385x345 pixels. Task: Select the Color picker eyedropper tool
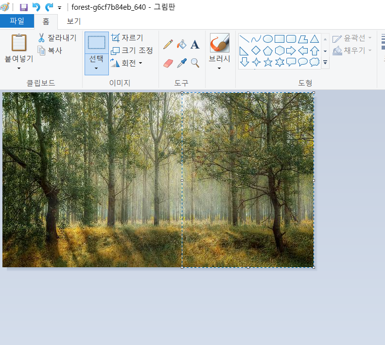click(182, 63)
